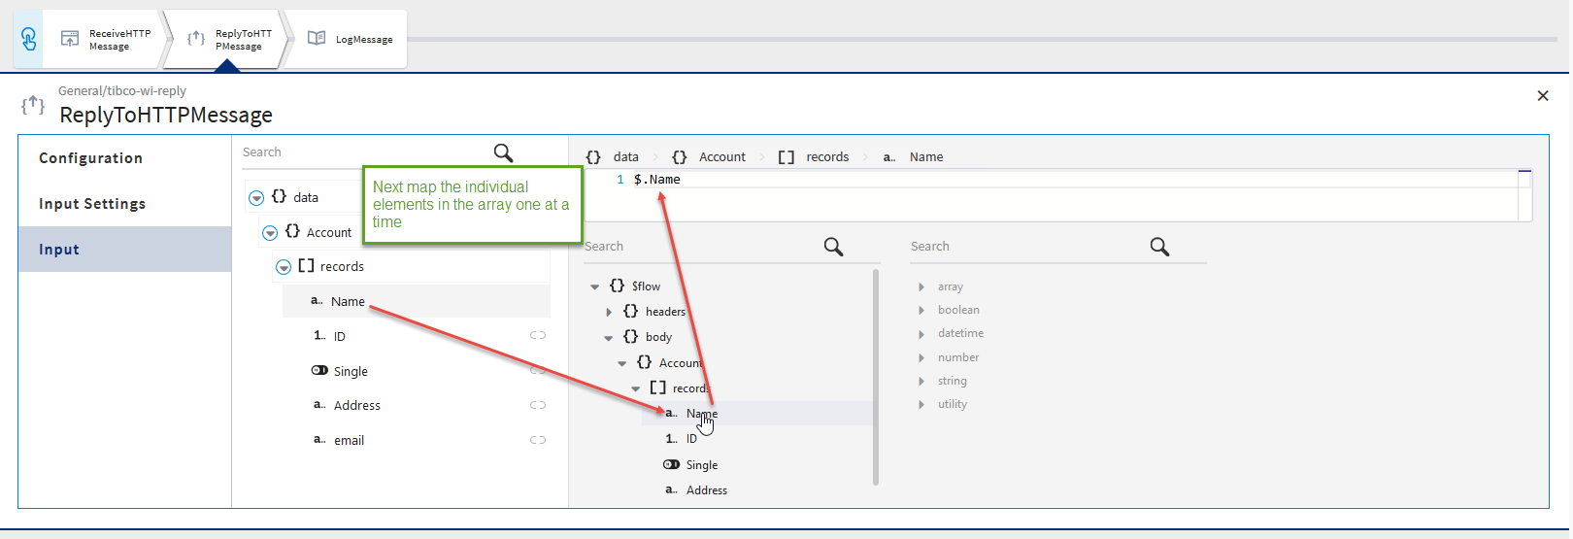Expand the boolean functions category
Image resolution: width=1573 pixels, height=539 pixels.
921,311
